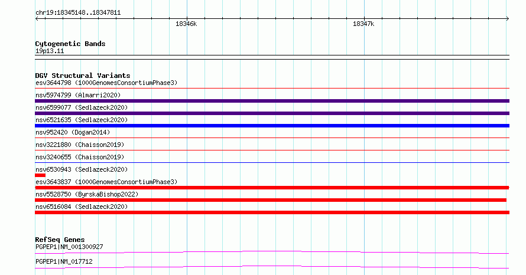
Task: Open the nsv5528750 (ByrskaBishop2022) label
Action: [87, 194]
